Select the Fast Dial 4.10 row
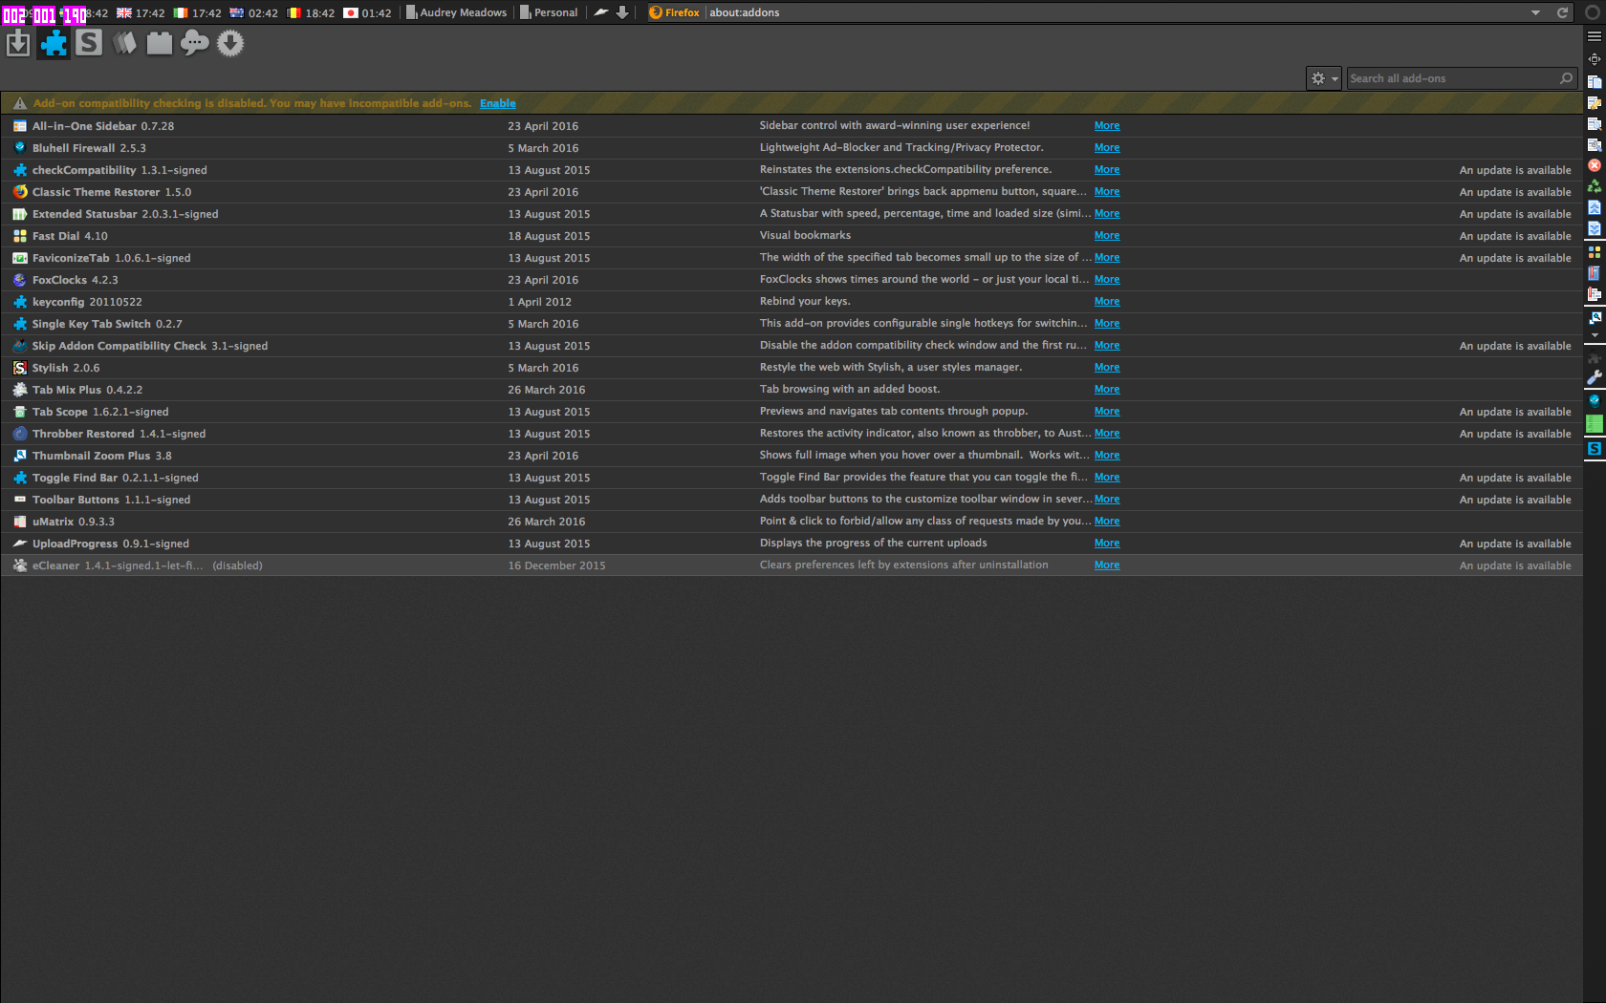This screenshot has width=1606, height=1003. tap(792, 236)
